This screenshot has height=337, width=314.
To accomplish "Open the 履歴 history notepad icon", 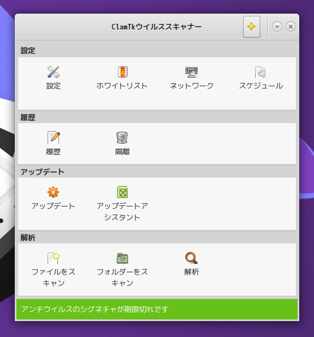I will click(53, 137).
